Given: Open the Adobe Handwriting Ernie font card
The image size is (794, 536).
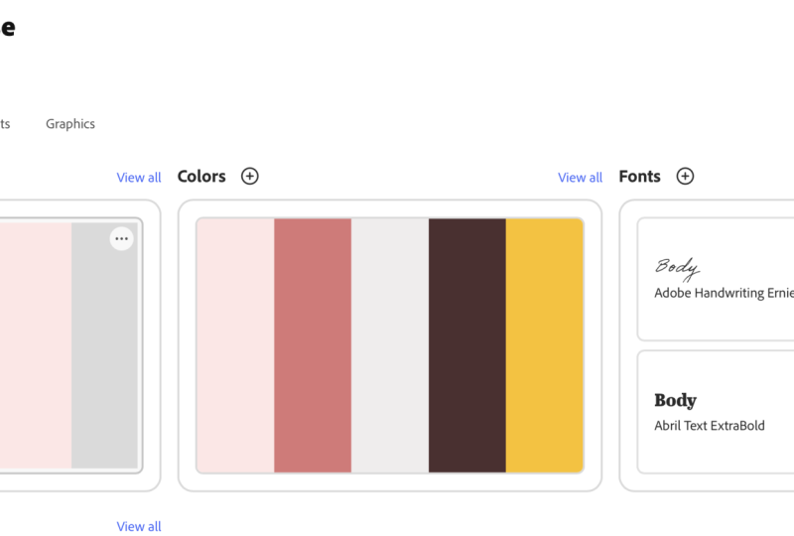Looking at the screenshot, I should 716,279.
